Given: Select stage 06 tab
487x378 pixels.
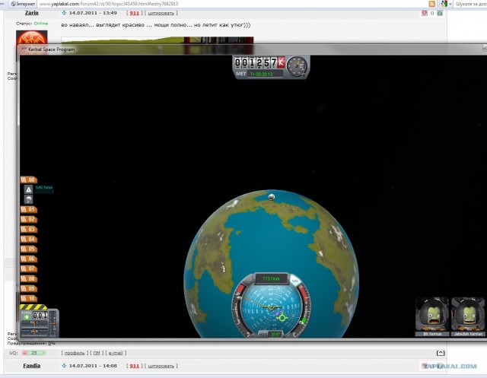Looking at the screenshot, I should point(29,259).
